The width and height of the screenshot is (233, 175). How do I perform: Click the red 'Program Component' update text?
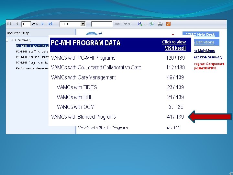click(209, 66)
